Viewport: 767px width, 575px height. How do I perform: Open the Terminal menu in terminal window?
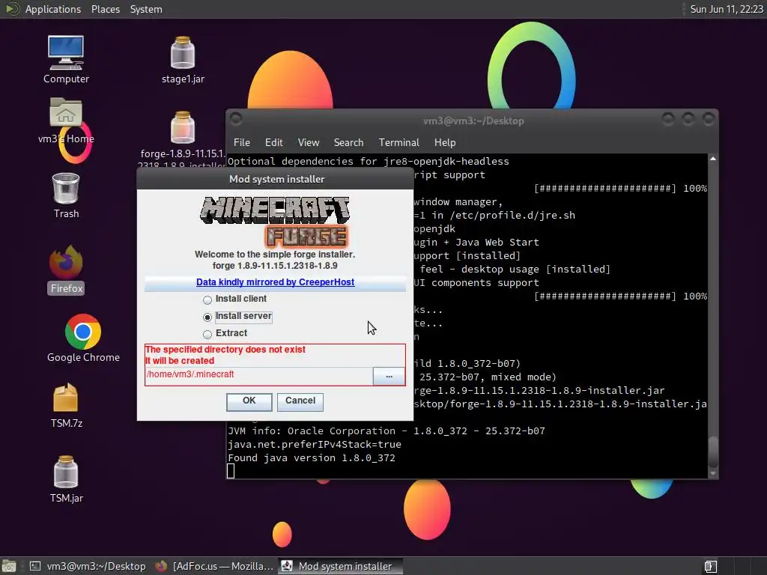point(398,142)
